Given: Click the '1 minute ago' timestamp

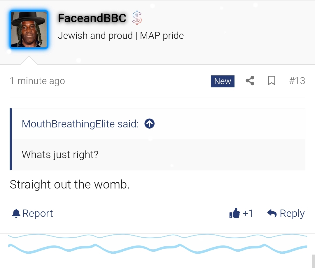Looking at the screenshot, I should tap(37, 81).
